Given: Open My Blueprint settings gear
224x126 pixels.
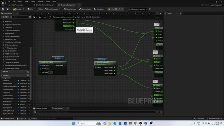Looking at the screenshot, I should (30, 17).
